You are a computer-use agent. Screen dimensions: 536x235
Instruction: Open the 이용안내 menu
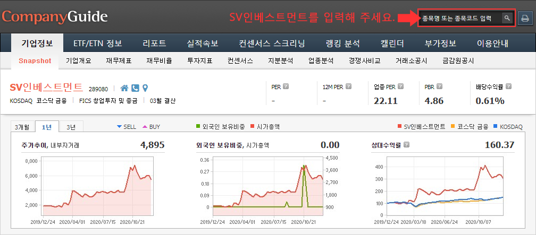point(492,43)
